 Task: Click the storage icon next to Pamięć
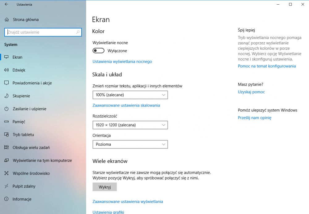coord(6,122)
